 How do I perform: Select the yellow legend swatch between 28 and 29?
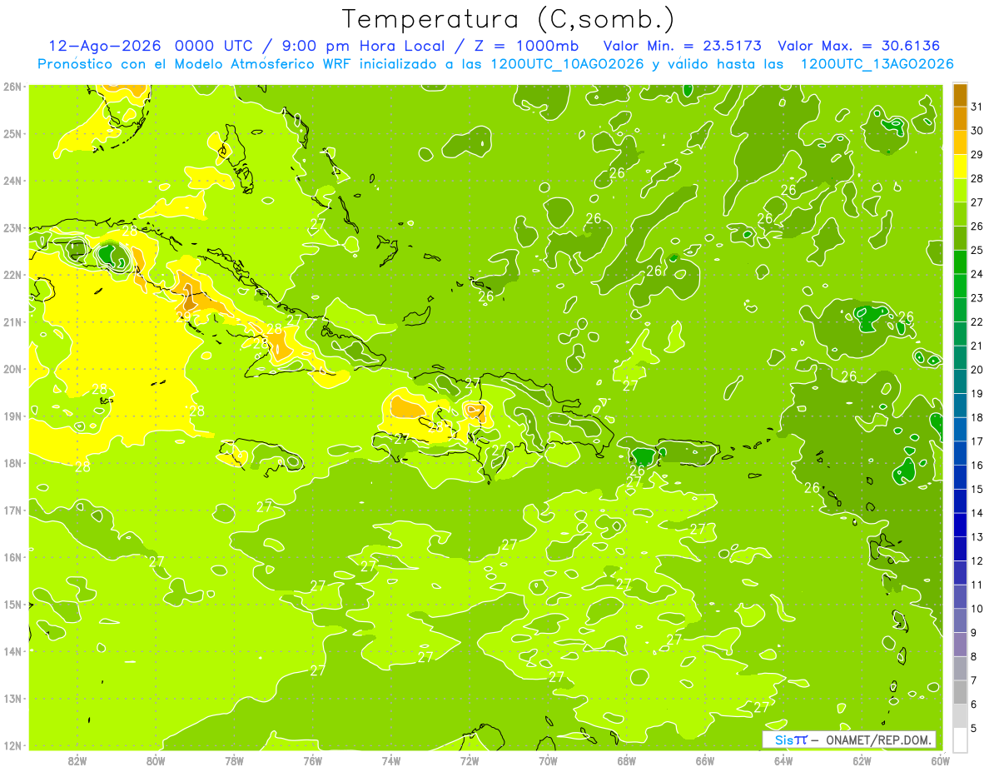(x=960, y=167)
